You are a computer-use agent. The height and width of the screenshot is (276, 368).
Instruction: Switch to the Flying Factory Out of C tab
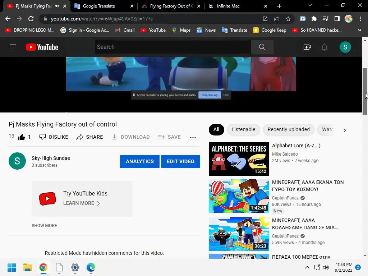point(171,6)
